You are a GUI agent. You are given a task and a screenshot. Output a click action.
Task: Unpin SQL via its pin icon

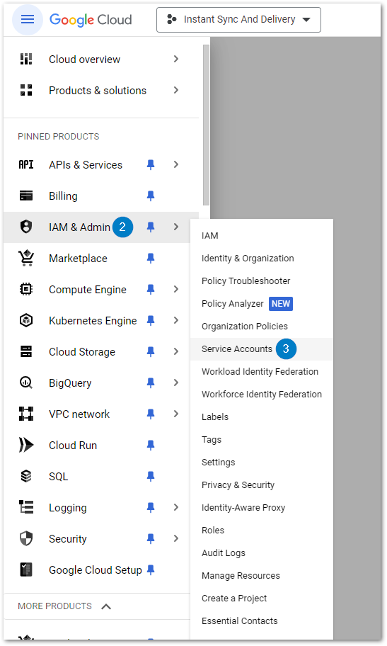click(151, 476)
